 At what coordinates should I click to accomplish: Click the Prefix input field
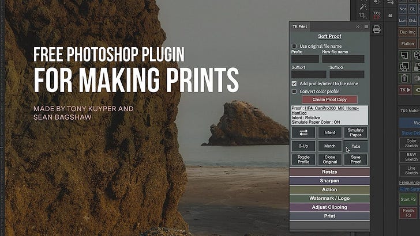click(305, 59)
